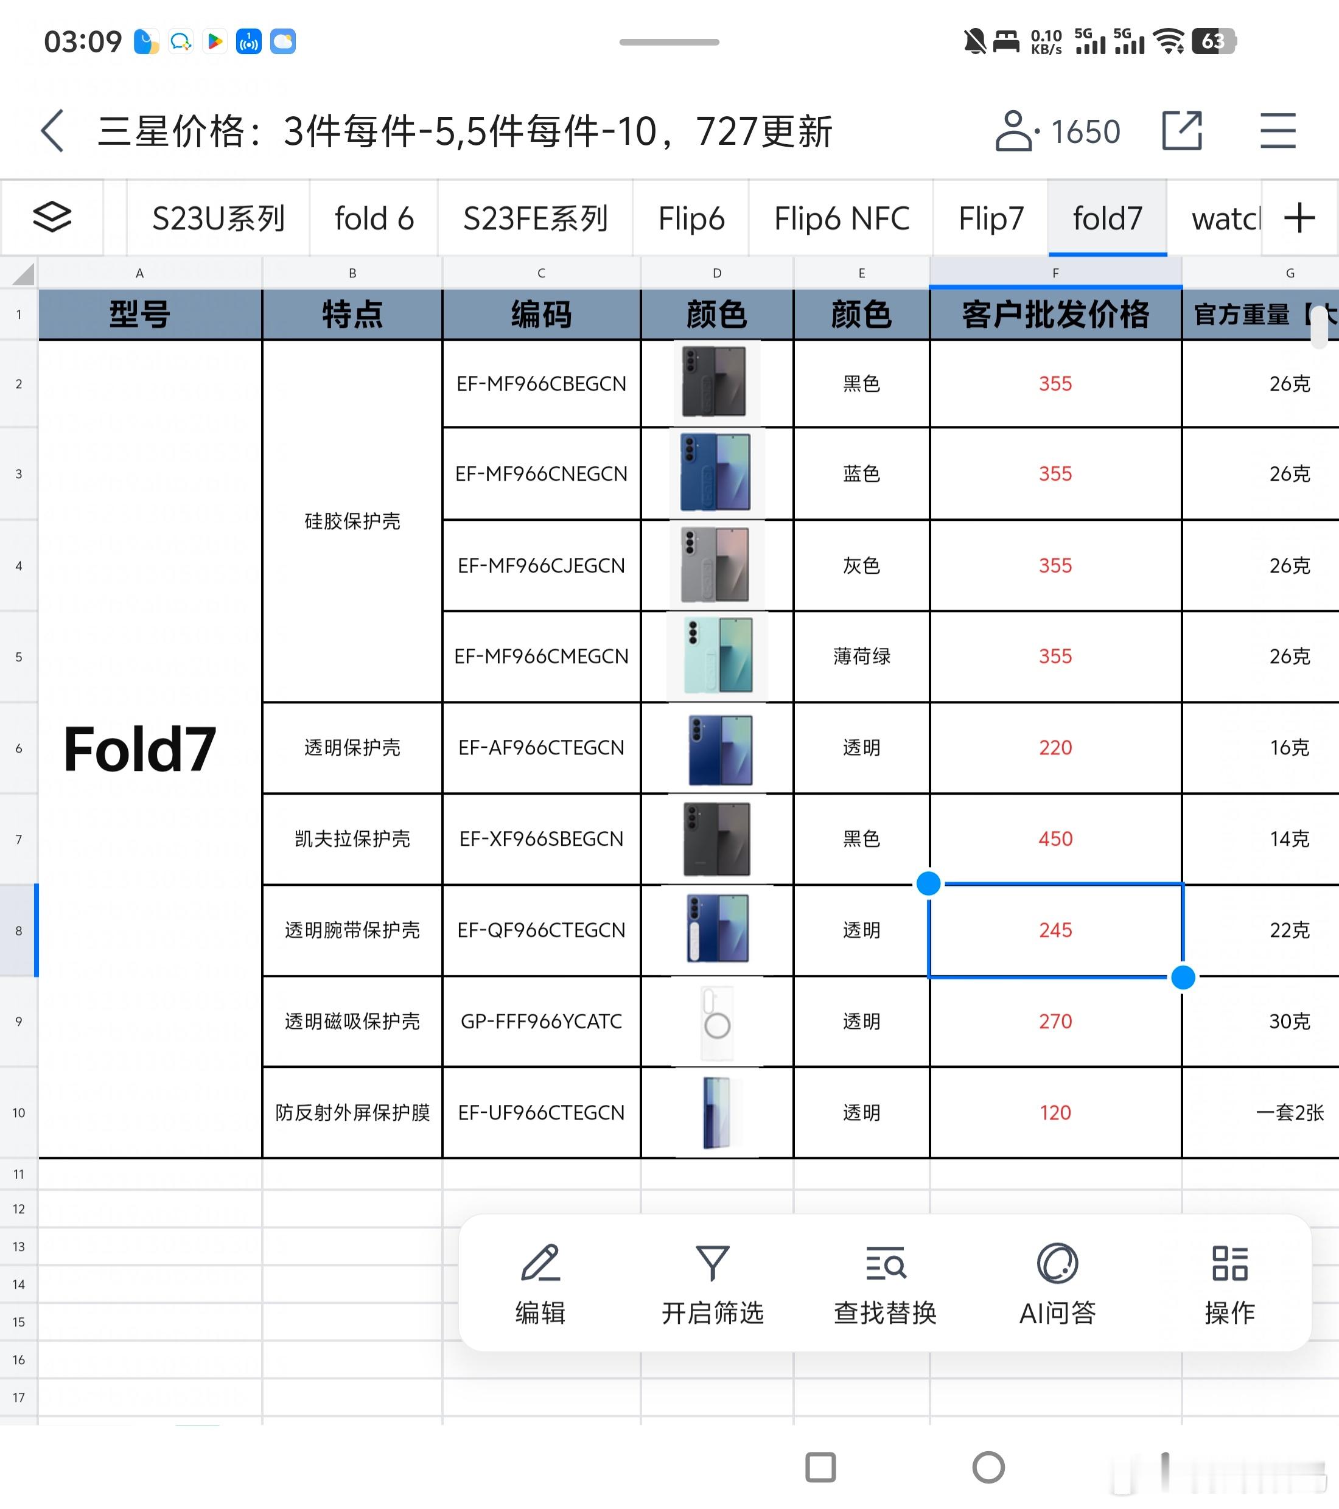Tap the Wi-Fi status icon
Image resolution: width=1339 pixels, height=1509 pixels.
click(x=1170, y=41)
